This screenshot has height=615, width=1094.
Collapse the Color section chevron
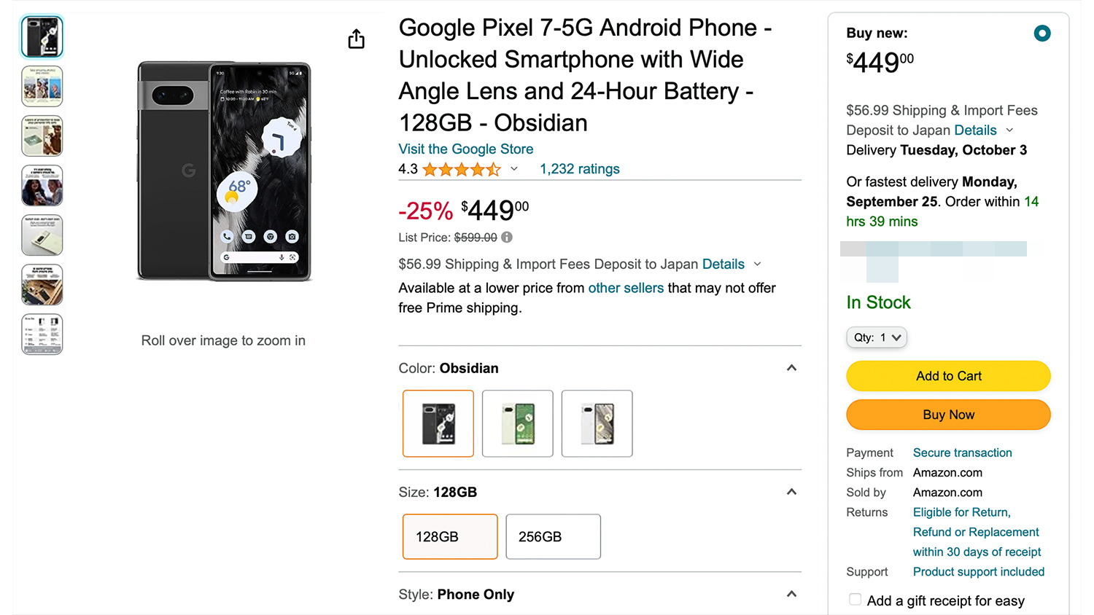[x=791, y=368]
